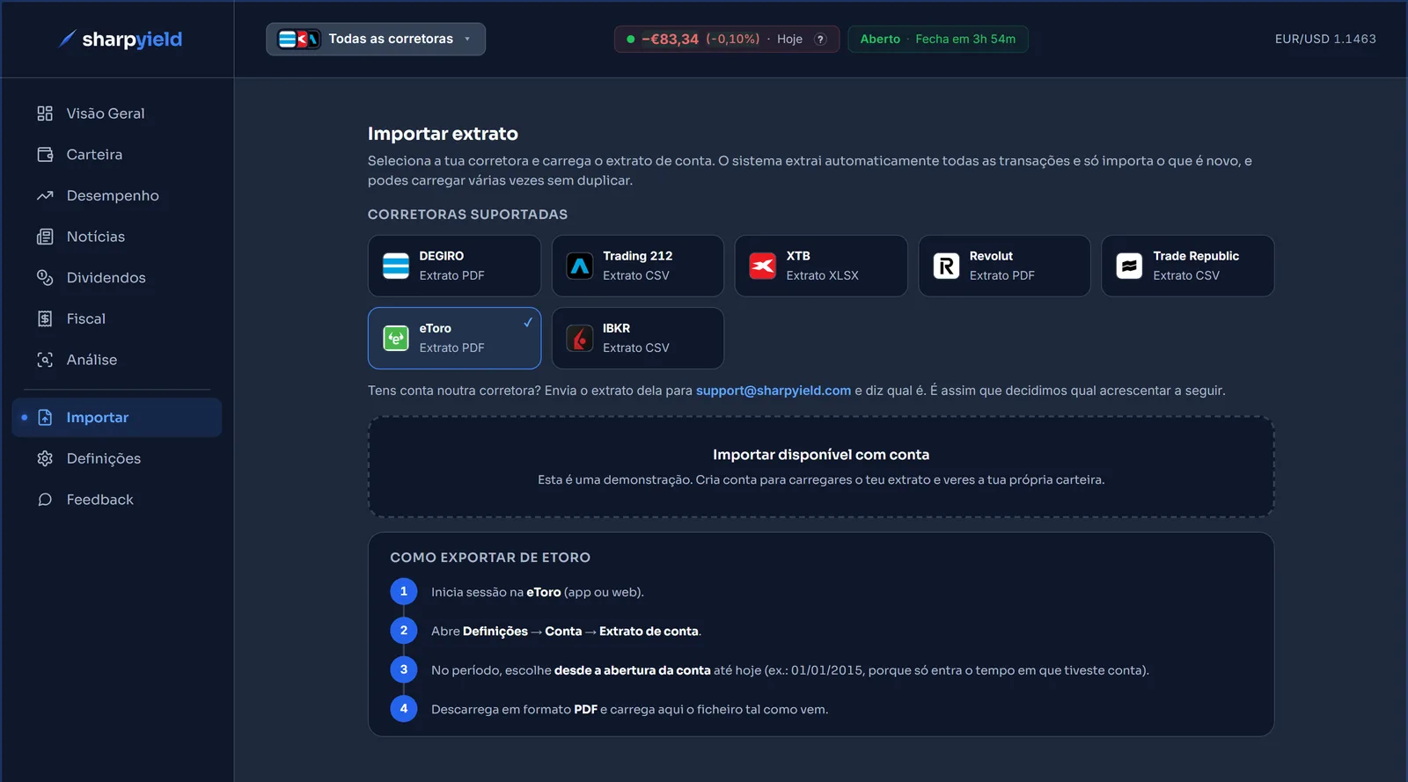The width and height of the screenshot is (1408, 782).
Task: Click the Importar disponível com conta dropzone
Action: coord(821,467)
